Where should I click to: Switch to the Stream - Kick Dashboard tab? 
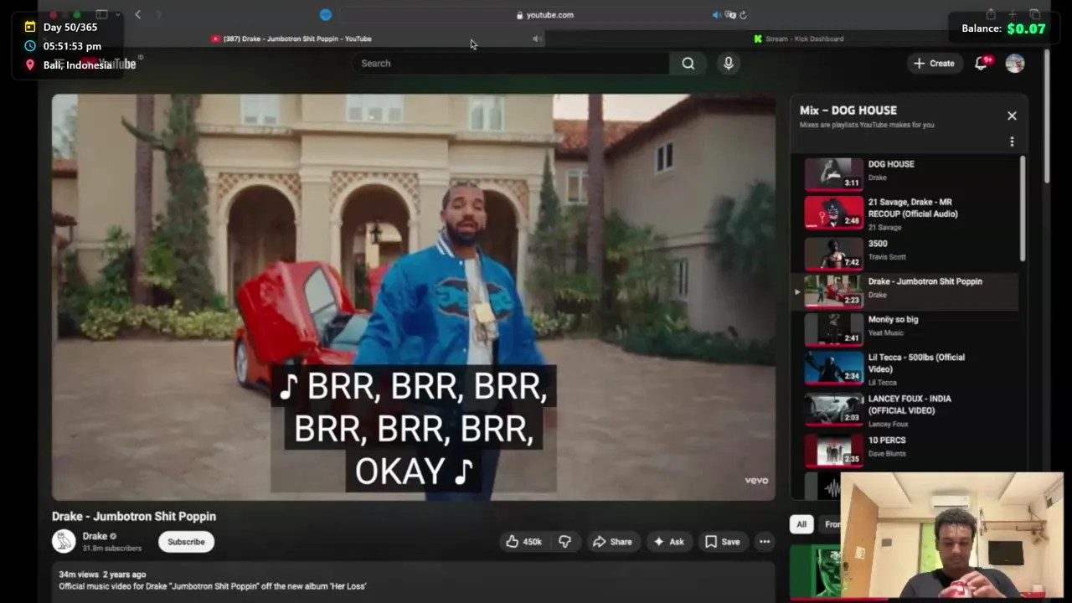point(798,39)
